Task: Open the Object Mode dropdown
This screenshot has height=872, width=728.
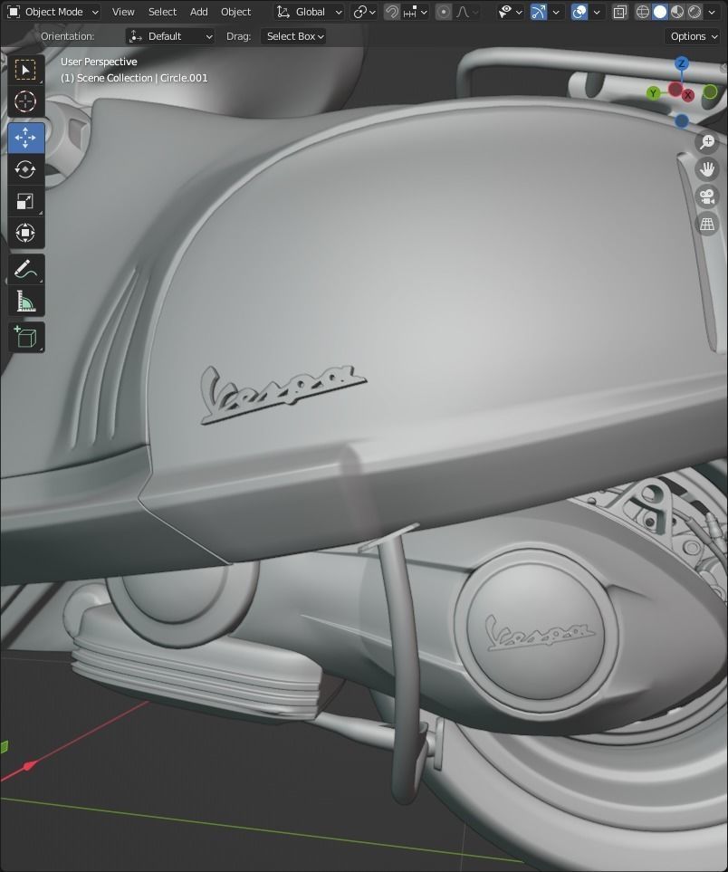Action: pos(53,12)
